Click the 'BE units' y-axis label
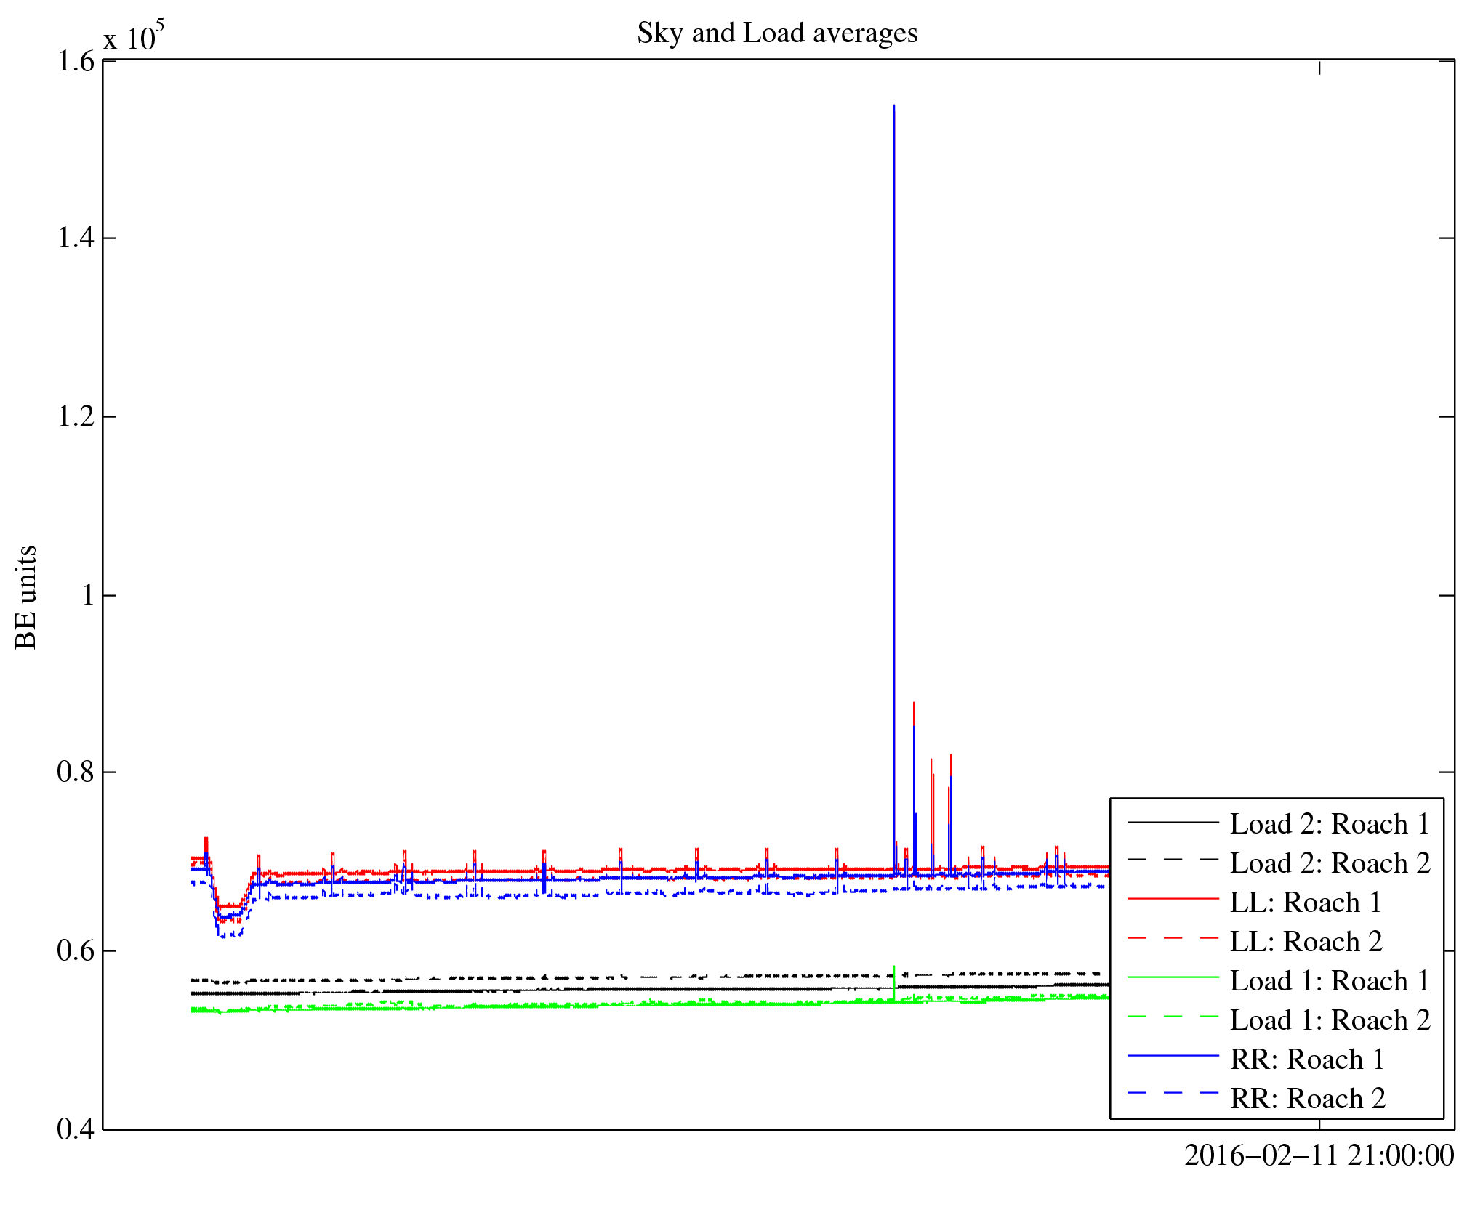This screenshot has height=1223, width=1475. pos(26,597)
